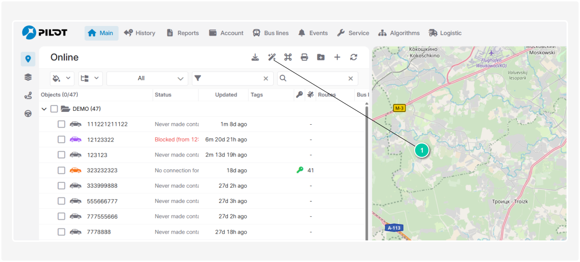
Task: Select the DEMO (47) group checkbox
Action: click(54, 109)
